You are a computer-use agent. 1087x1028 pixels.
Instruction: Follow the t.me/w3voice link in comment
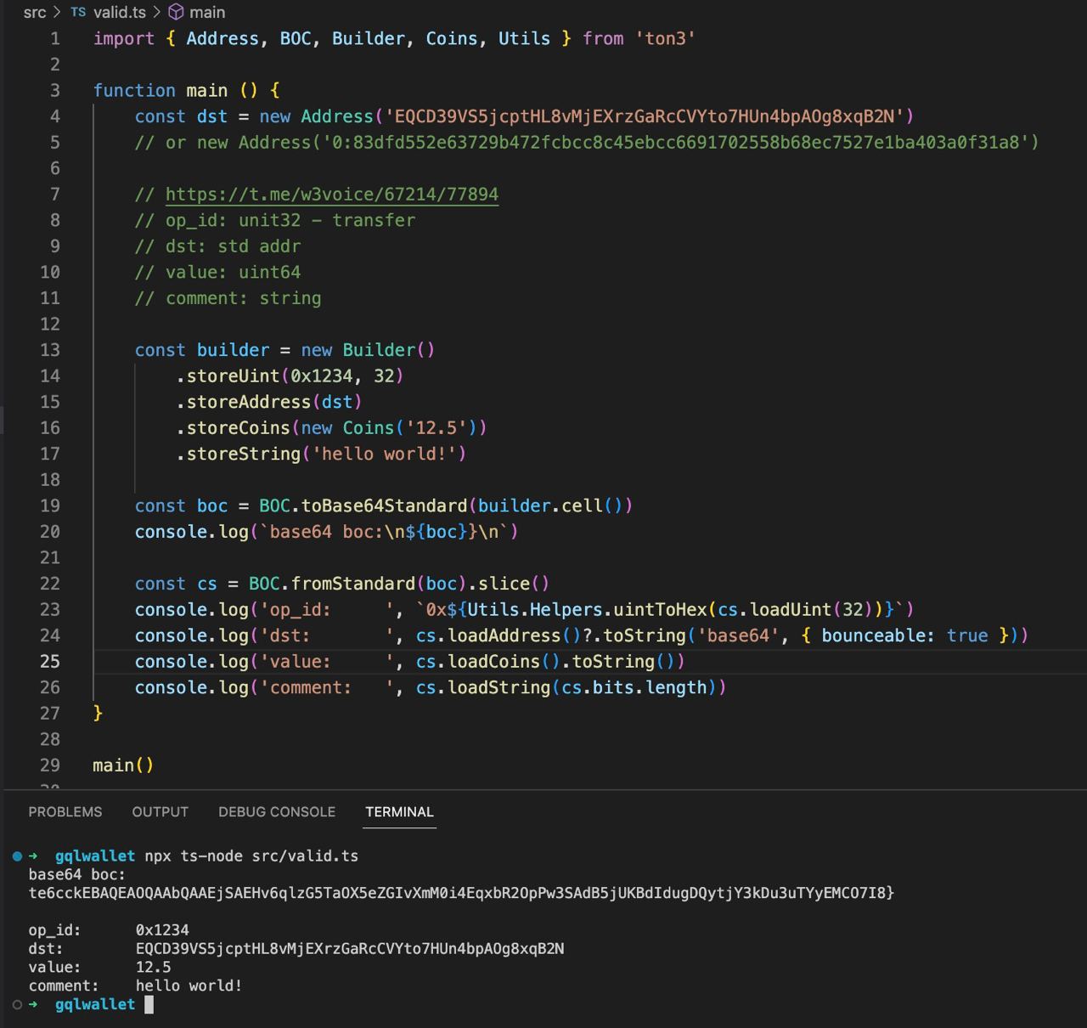(x=332, y=195)
